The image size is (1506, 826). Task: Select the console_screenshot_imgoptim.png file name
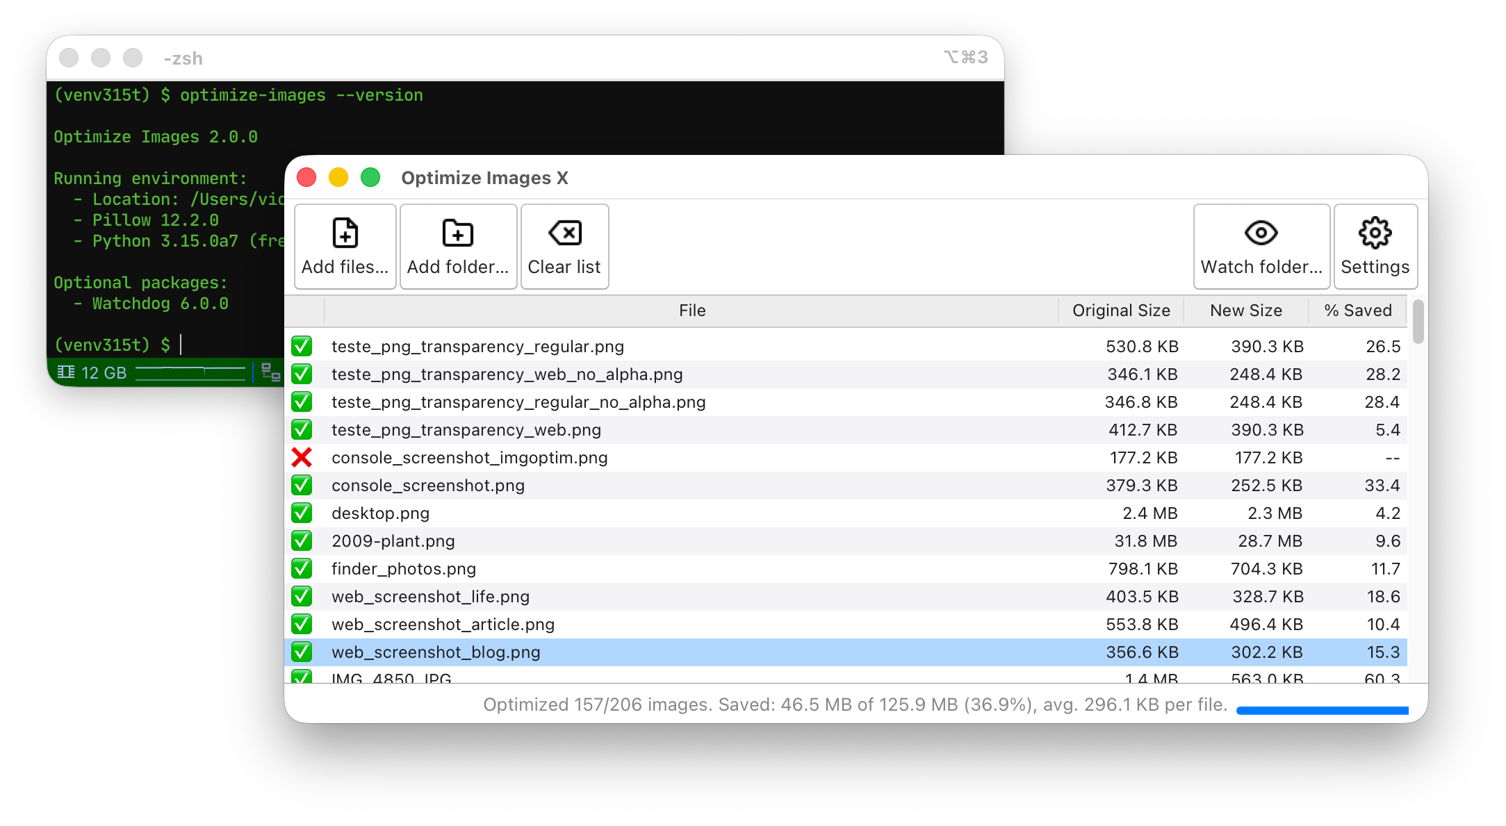[x=469, y=458]
